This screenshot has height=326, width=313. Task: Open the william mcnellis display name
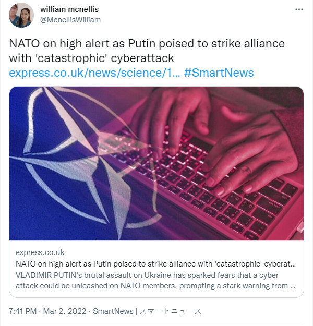point(69,9)
